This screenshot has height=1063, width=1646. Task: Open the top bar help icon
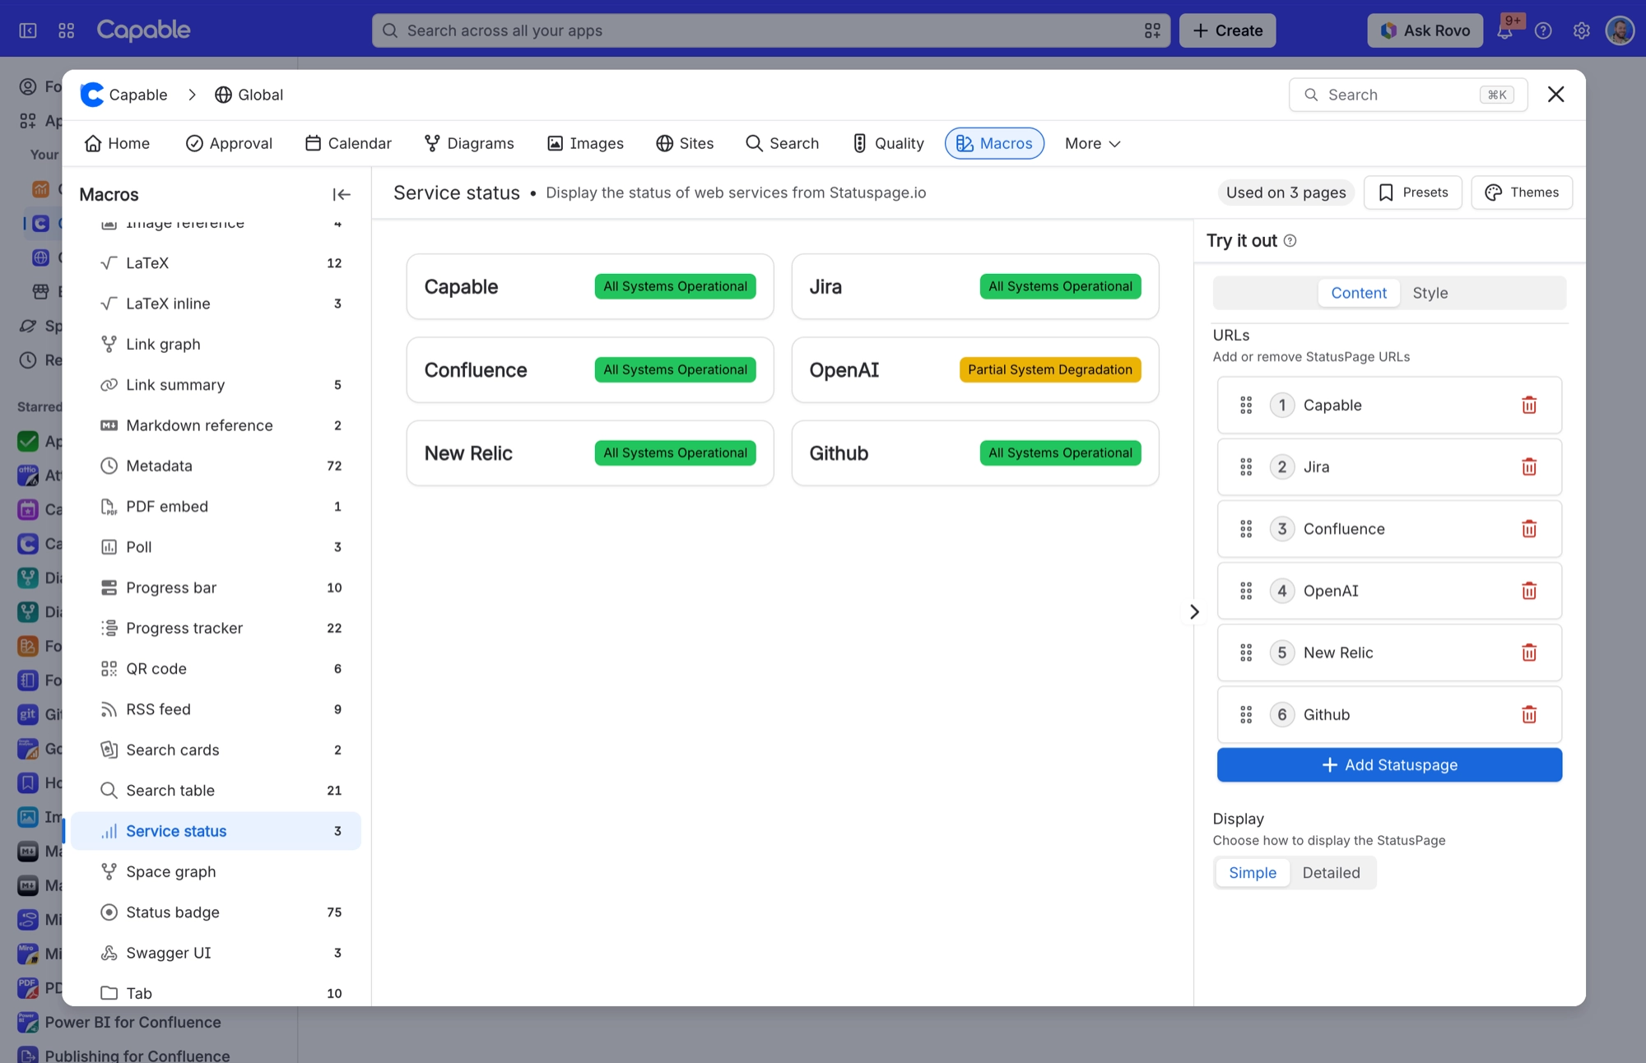click(x=1543, y=30)
